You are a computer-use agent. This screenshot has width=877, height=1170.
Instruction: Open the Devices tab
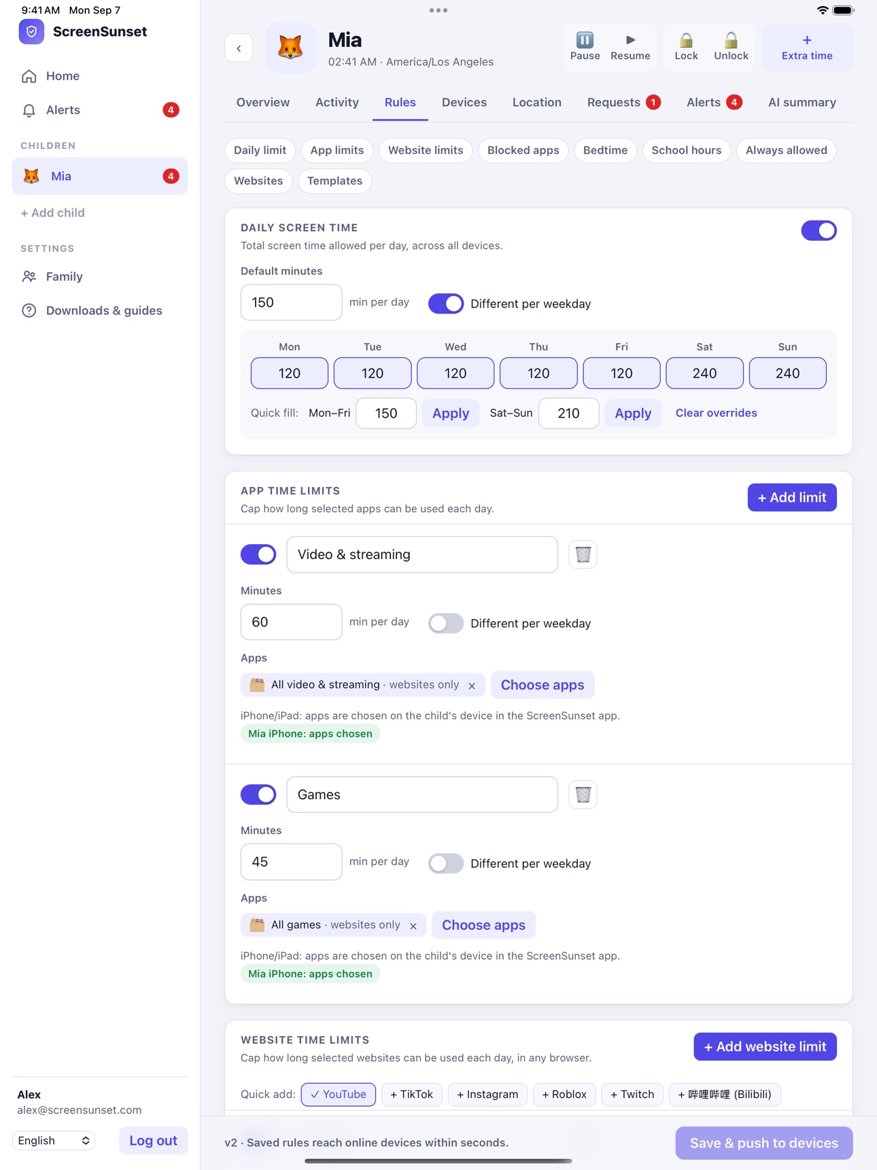point(464,103)
